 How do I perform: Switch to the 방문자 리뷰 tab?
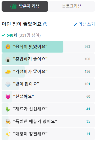point(25,6)
